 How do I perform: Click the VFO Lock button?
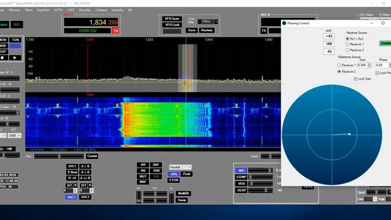click(x=172, y=25)
